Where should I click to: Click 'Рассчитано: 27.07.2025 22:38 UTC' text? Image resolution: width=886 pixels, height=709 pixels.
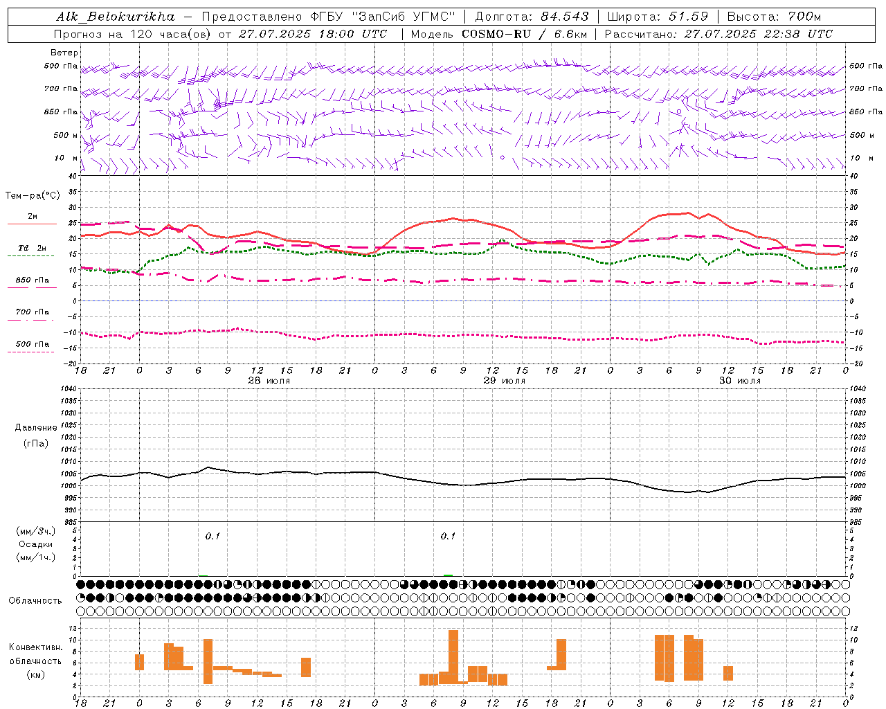pyautogui.click(x=719, y=34)
